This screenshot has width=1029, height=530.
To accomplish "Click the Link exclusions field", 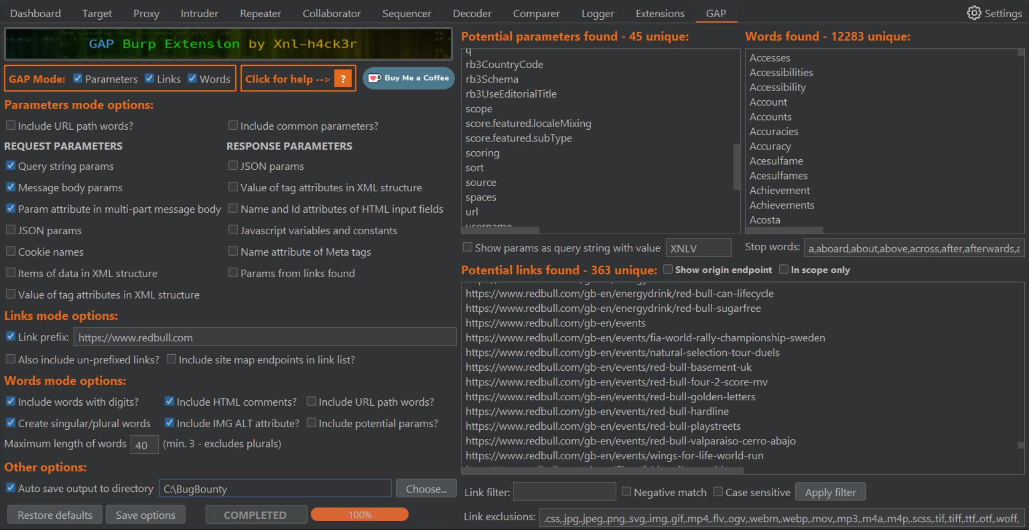I will click(782, 518).
